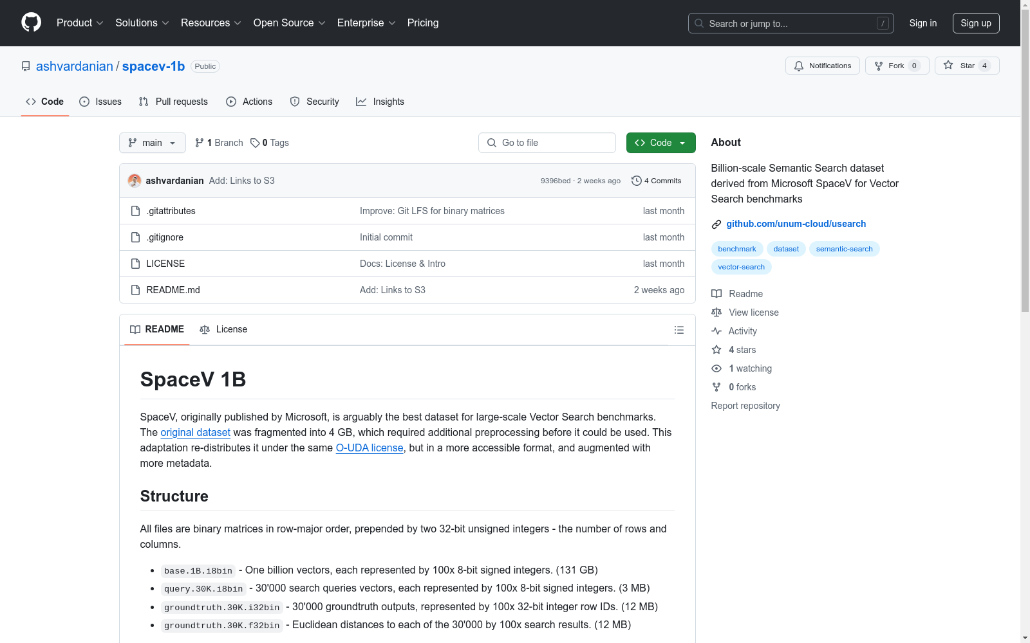Image resolution: width=1030 pixels, height=643 pixels.
Task: Click the semantic-search topic tag
Action: point(845,249)
